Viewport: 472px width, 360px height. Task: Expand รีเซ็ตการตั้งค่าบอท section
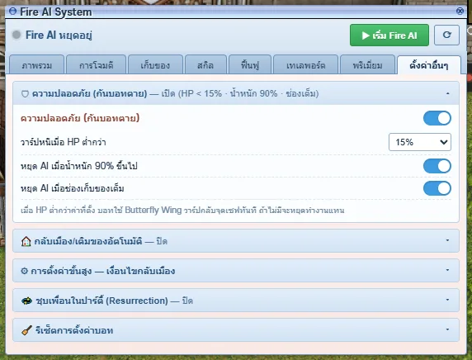click(x=236, y=330)
